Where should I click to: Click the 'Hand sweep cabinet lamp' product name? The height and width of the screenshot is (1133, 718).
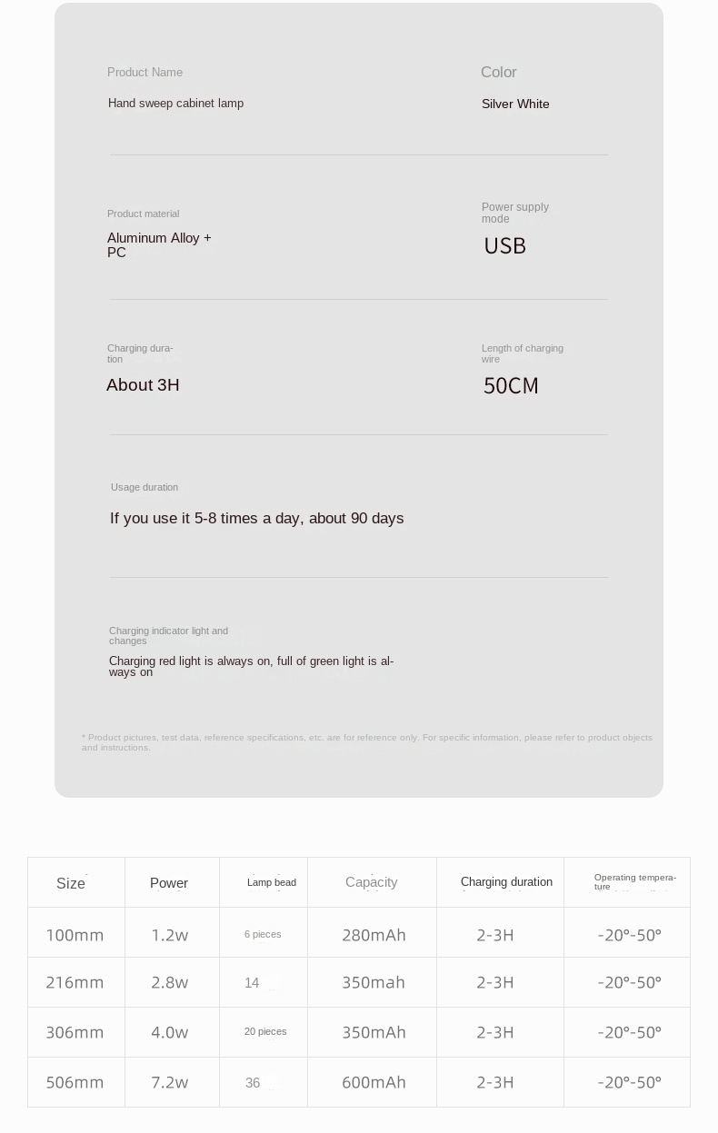click(175, 104)
